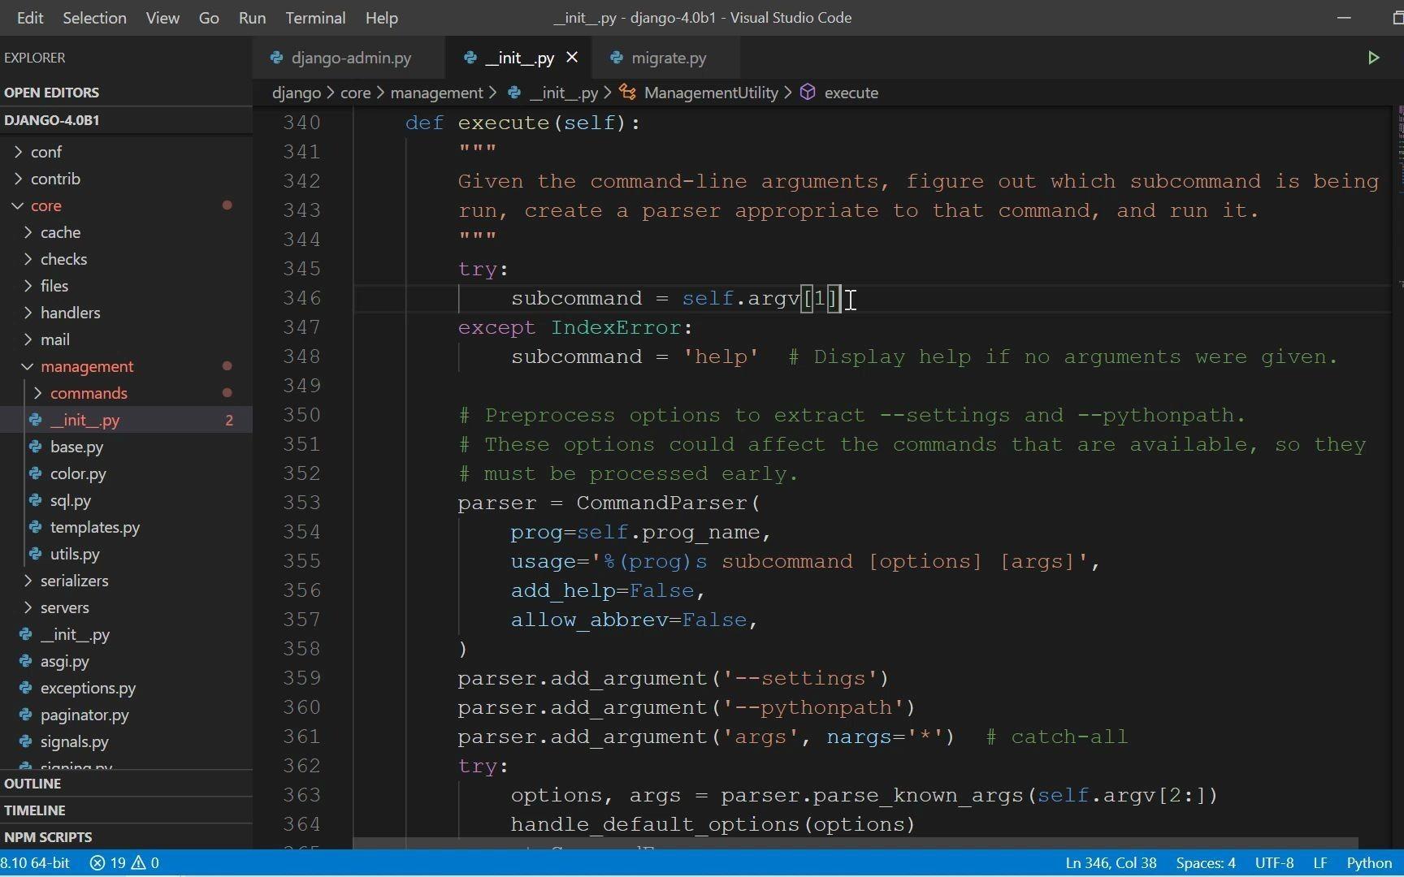Click the execute method cube icon in breadcrumb
Image resolution: width=1404 pixels, height=877 pixels.
coord(808,93)
